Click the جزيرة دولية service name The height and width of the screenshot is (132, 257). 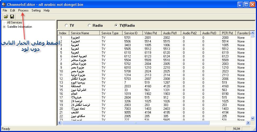pos(78,75)
